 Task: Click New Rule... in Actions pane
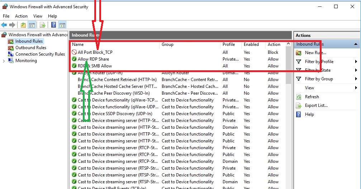click(315, 53)
